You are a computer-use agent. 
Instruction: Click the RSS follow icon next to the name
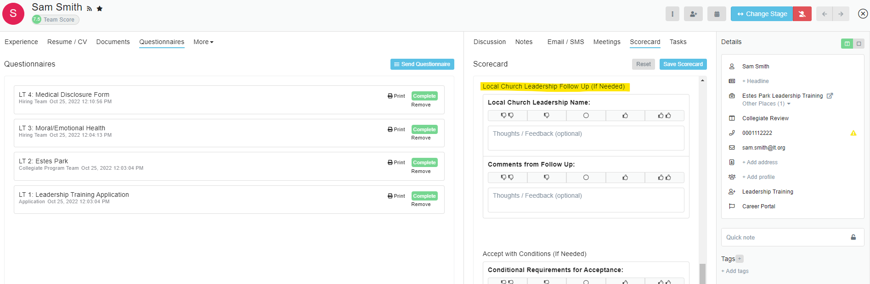(x=90, y=9)
